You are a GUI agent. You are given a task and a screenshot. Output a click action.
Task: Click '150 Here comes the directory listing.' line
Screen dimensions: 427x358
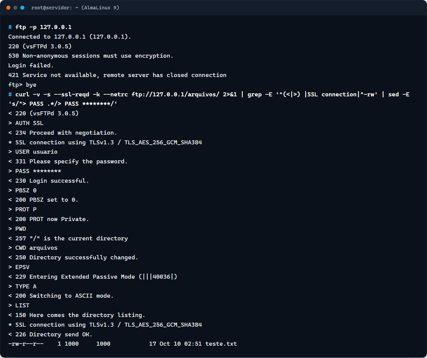point(77,315)
